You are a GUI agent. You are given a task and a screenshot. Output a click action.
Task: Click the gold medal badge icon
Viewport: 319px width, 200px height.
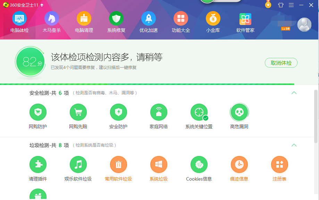(268, 4)
